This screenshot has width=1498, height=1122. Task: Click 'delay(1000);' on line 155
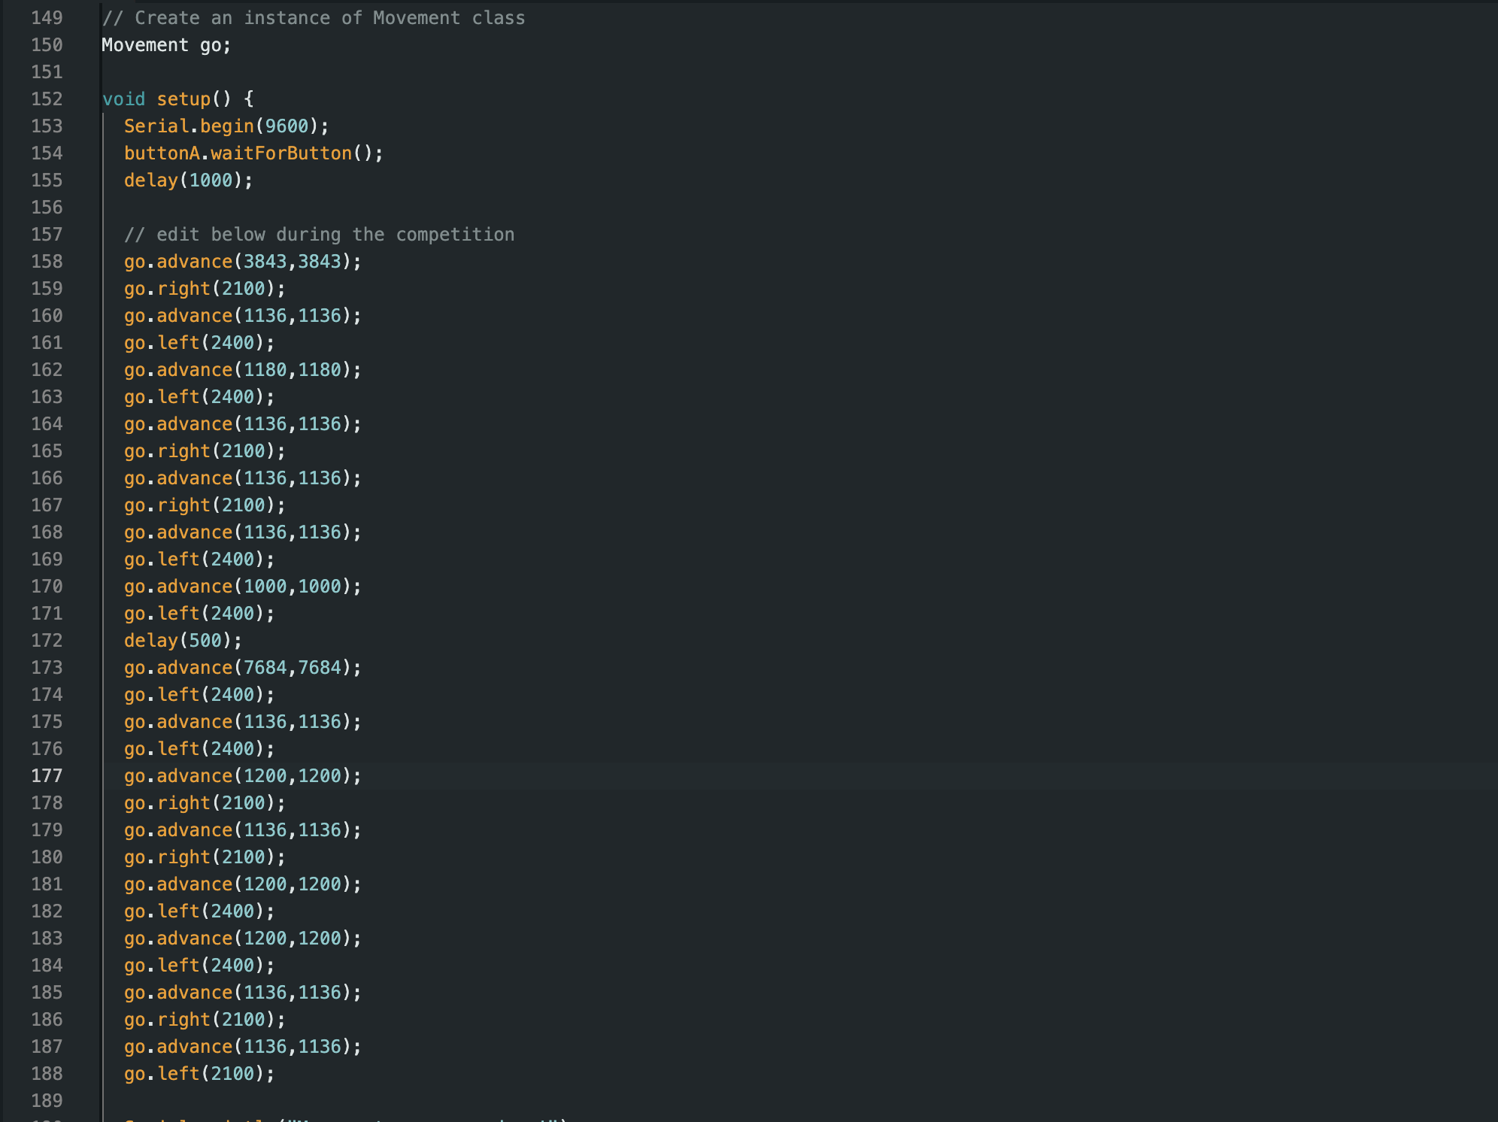point(188,180)
